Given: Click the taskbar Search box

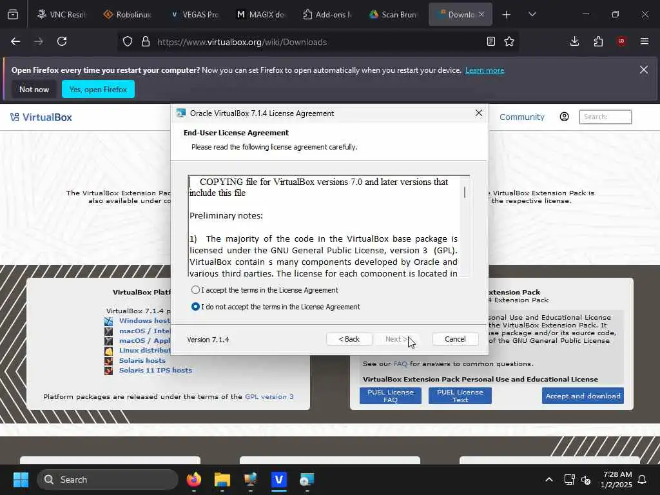Looking at the screenshot, I should click(108, 480).
